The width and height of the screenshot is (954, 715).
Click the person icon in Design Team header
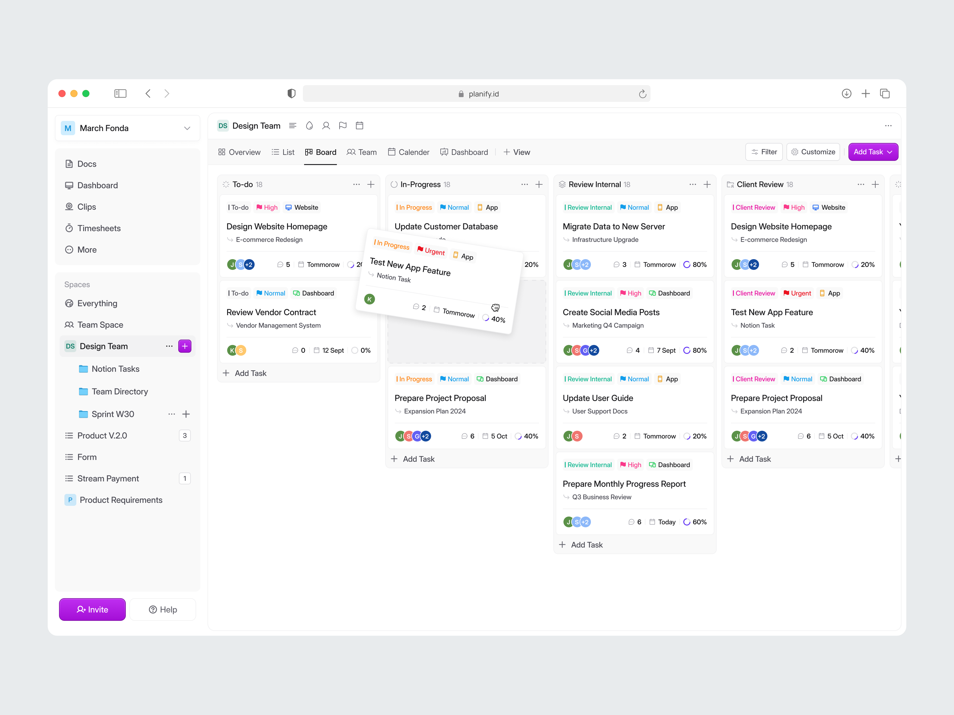click(x=326, y=125)
